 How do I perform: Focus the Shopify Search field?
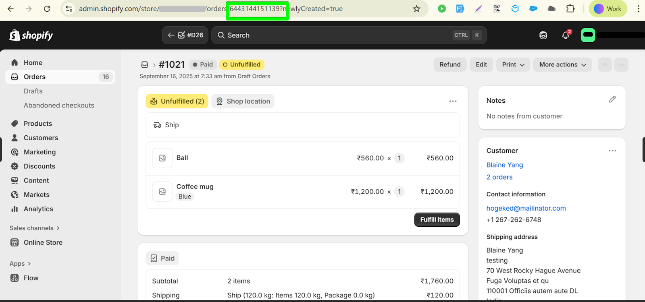[349, 35]
